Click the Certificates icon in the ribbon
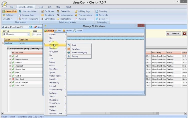This screenshot has width=188, height=118. coord(42,11)
